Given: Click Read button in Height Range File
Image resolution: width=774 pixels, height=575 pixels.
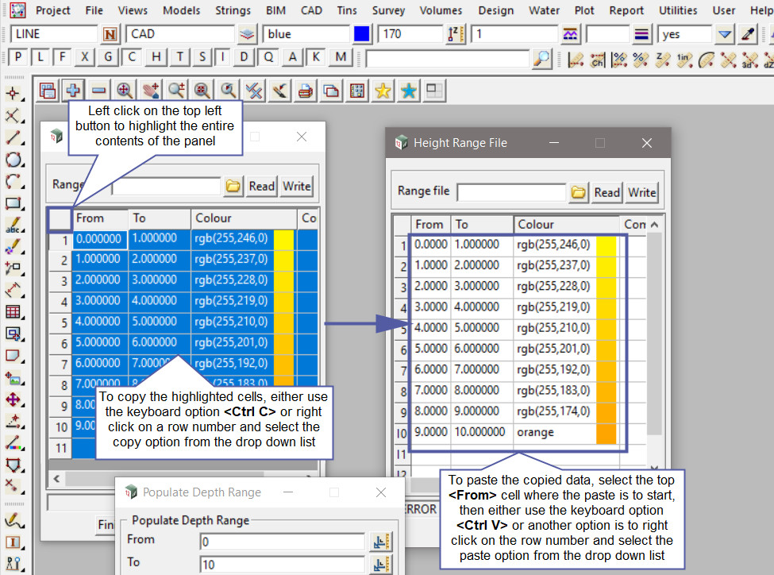Looking at the screenshot, I should (606, 192).
